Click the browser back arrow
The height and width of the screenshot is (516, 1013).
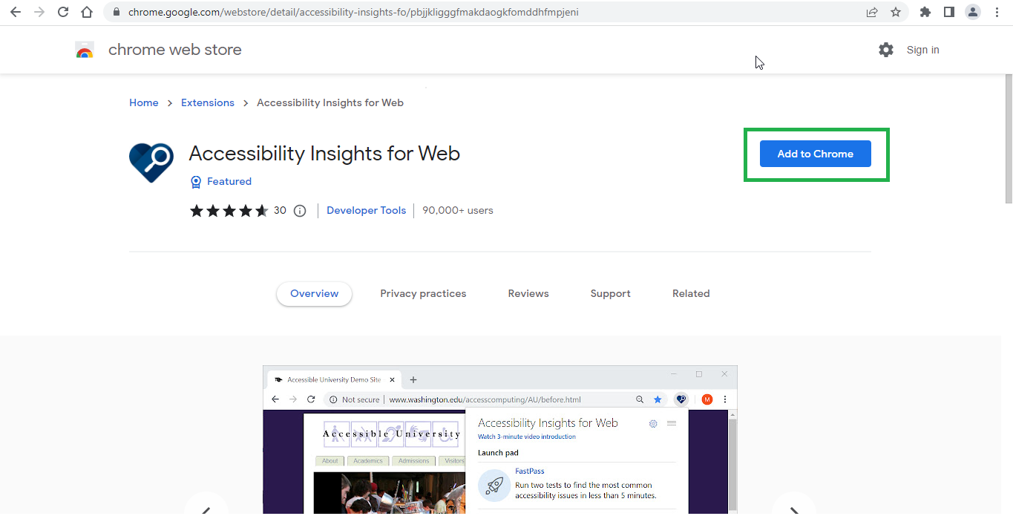coord(16,12)
